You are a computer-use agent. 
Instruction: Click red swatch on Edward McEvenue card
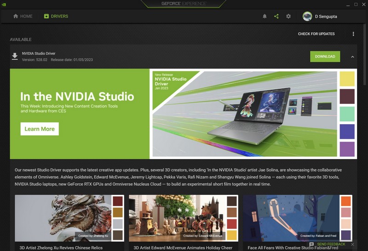pyautogui.click(x=232, y=224)
